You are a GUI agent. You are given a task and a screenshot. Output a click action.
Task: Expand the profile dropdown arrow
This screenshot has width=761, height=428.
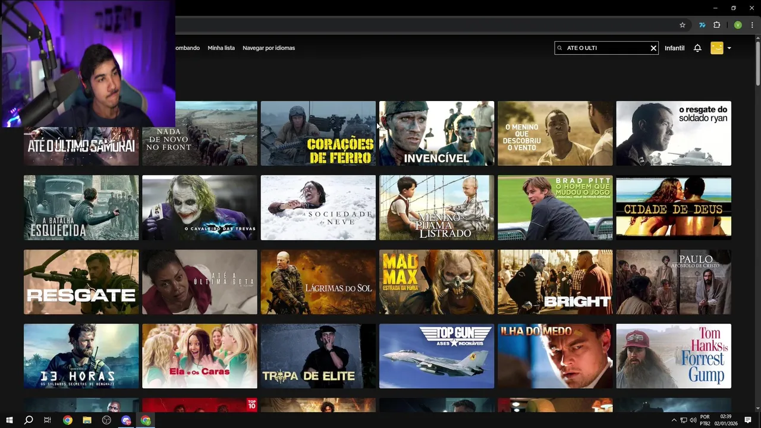[x=729, y=48]
